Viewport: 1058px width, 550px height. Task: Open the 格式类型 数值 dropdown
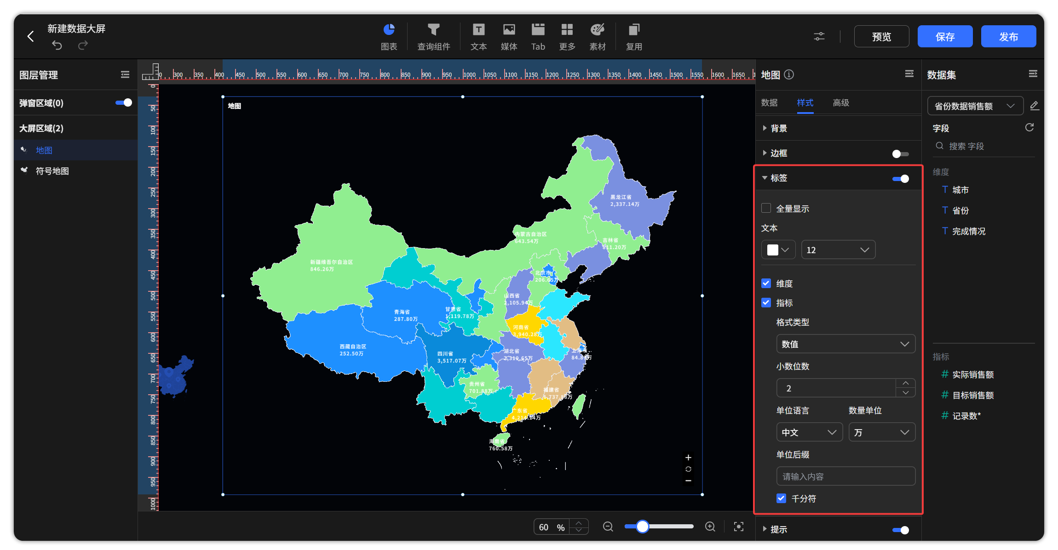pos(845,344)
